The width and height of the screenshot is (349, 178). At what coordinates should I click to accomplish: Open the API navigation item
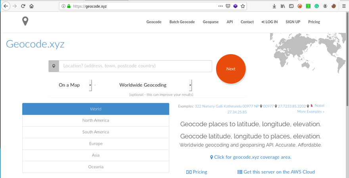(230, 22)
